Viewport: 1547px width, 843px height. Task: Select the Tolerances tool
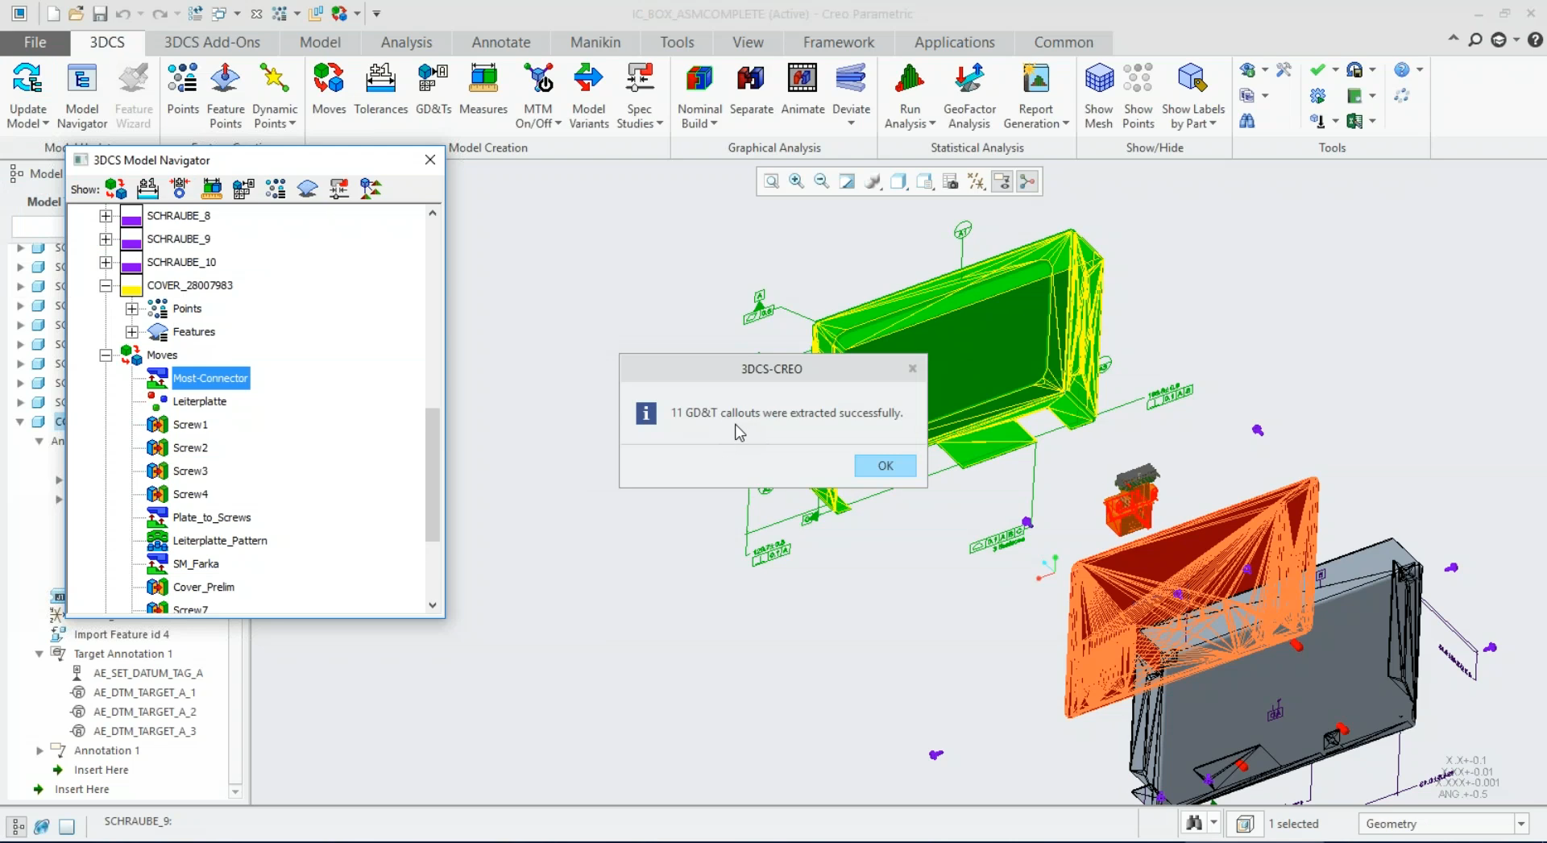[x=380, y=89]
